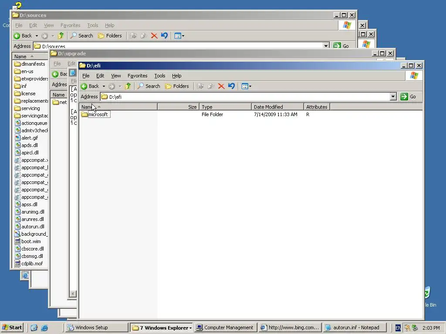The image size is (446, 334).
Task: Select boot.wim file in D:\sources
Action: coord(27,241)
